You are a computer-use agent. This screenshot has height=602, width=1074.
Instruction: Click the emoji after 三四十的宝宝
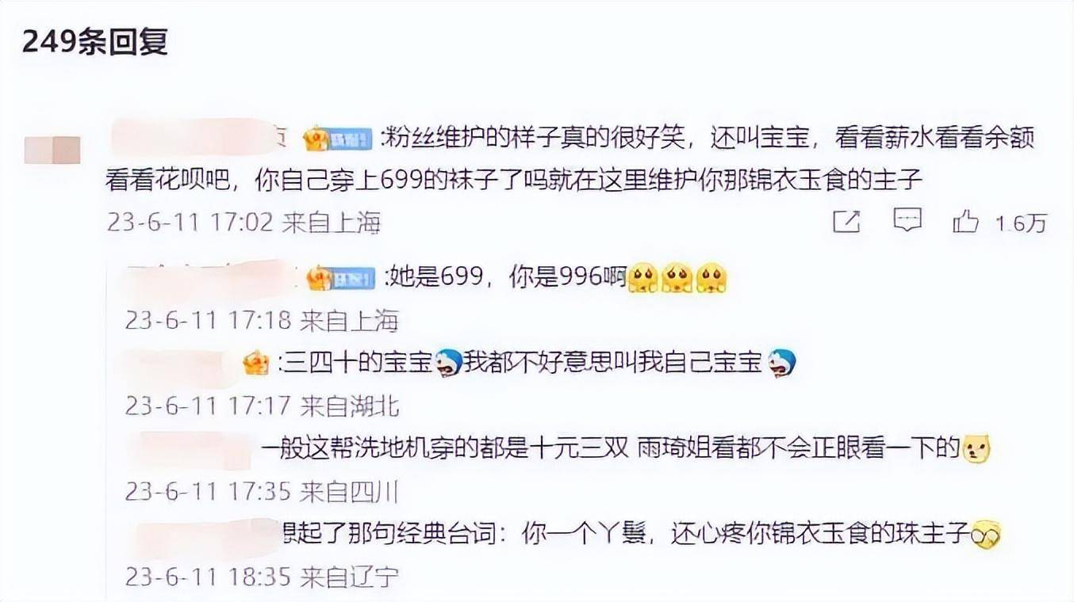tap(448, 363)
